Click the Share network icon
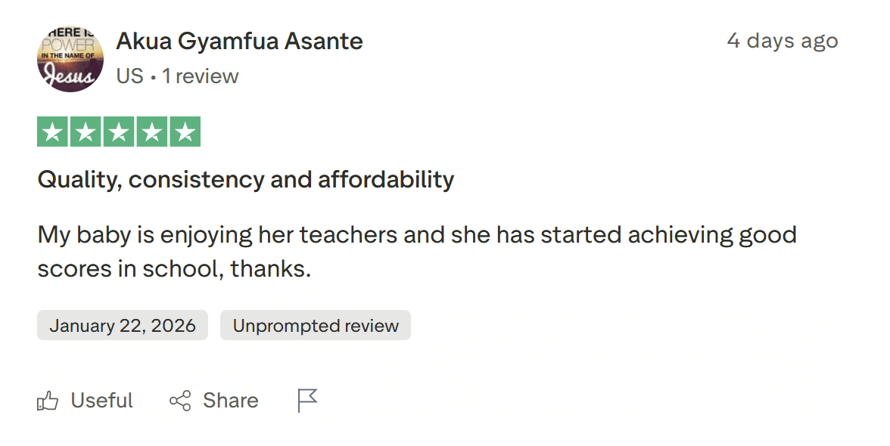The height and width of the screenshot is (446, 890). tap(180, 401)
